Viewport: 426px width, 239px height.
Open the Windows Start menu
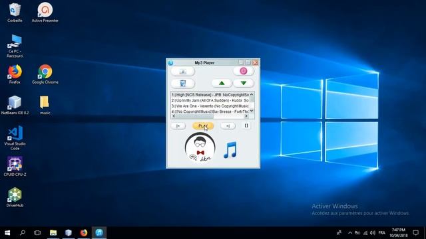[x=7, y=233]
